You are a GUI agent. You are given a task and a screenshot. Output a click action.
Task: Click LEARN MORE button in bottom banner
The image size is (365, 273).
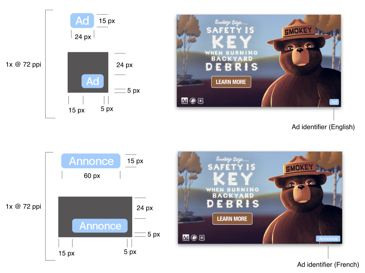click(232, 219)
